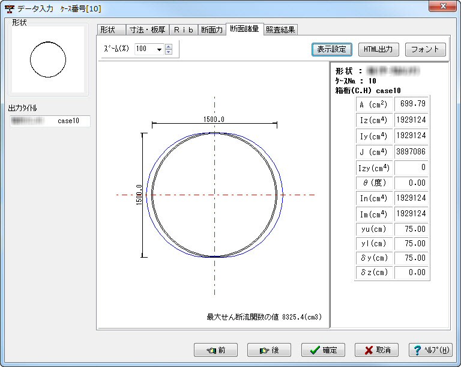Click the ケースNo. : 10 label
The image size is (461, 367).
(x=356, y=81)
